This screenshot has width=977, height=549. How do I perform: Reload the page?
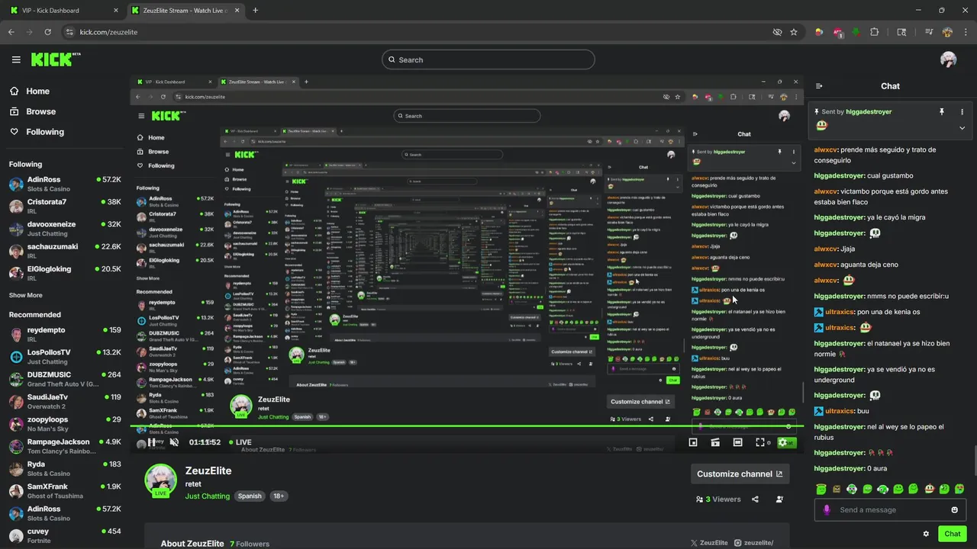coord(48,32)
